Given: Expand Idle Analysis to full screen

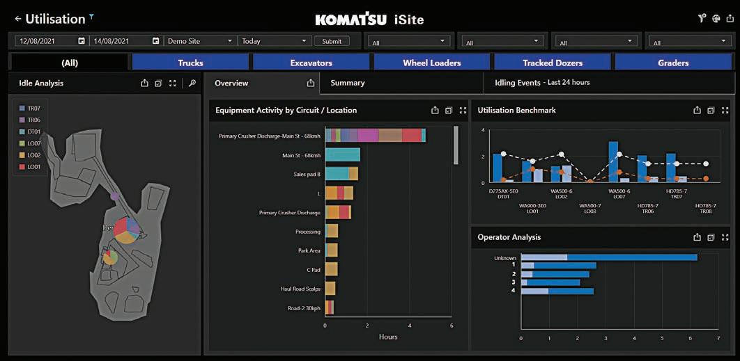Looking at the screenshot, I should coord(173,83).
